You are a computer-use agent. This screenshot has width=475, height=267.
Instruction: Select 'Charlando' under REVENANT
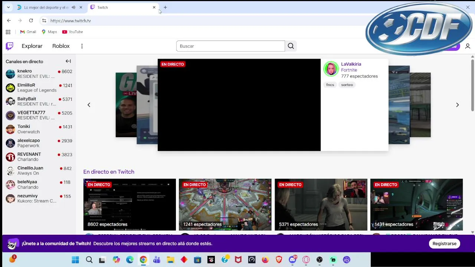28,159
